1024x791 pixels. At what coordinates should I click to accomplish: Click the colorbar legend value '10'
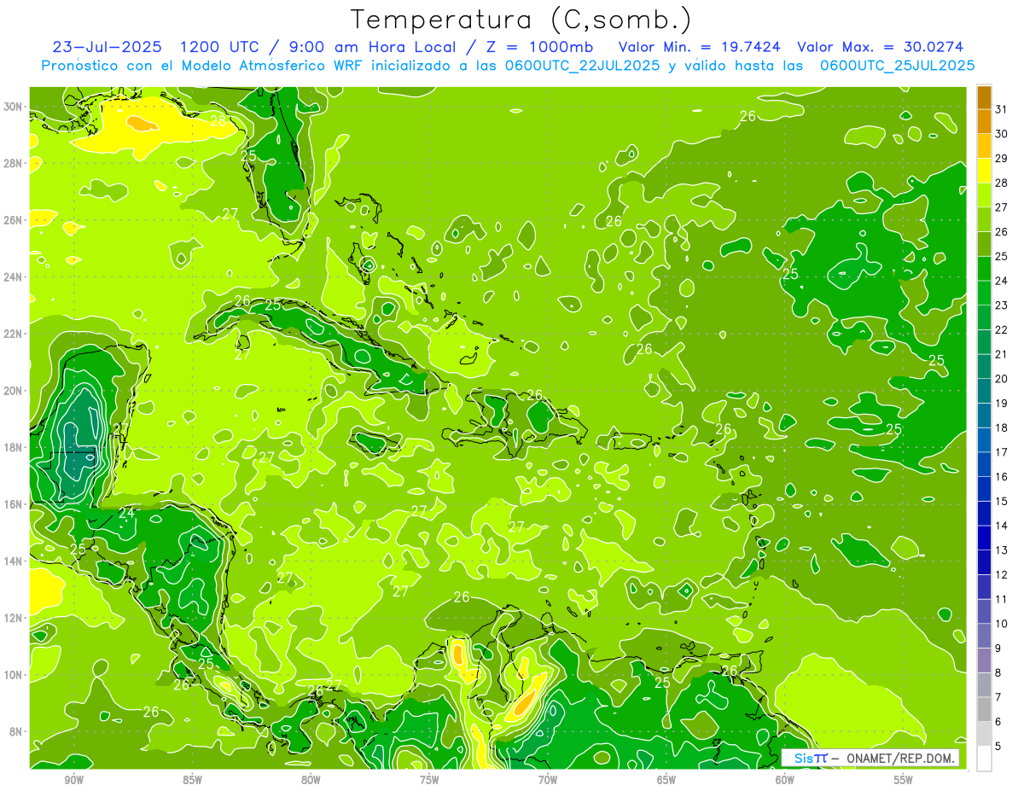pyautogui.click(x=1002, y=624)
